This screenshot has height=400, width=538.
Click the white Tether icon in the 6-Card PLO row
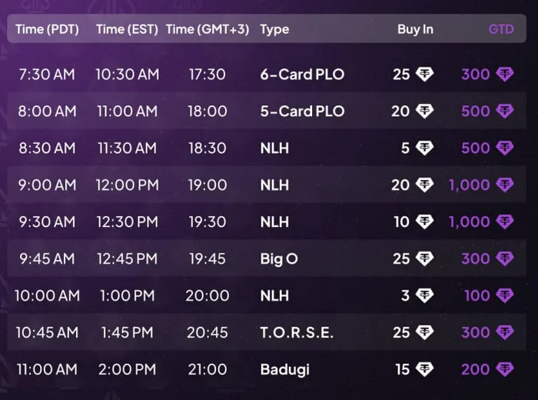point(424,75)
